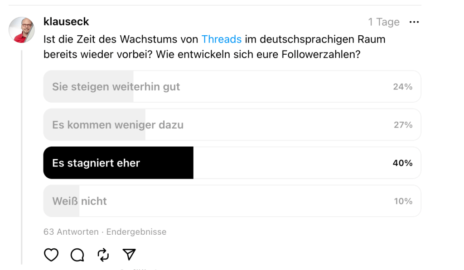
Task: Follow the blue Threads link
Action: [x=221, y=39]
